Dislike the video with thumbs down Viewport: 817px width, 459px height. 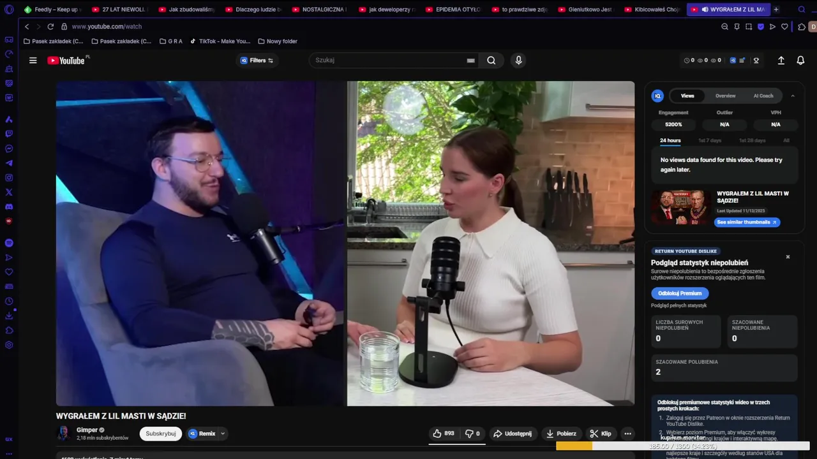[x=472, y=433]
